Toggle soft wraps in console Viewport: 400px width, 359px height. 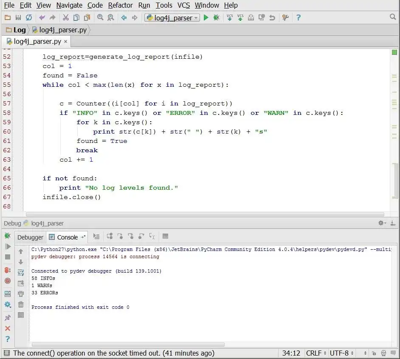(21, 273)
